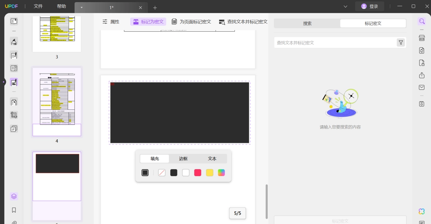Open the layers panel icon
Viewport: 431px width, 224px height.
[14, 196]
